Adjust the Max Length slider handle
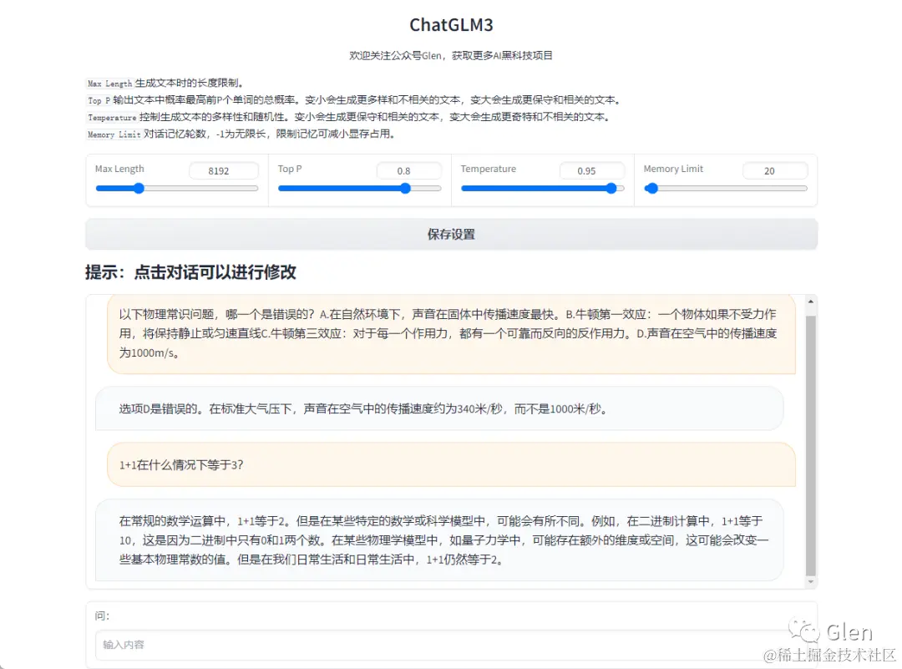Image resolution: width=902 pixels, height=669 pixels. pos(139,189)
